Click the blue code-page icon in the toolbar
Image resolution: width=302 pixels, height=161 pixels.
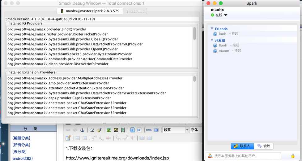coord(132,130)
